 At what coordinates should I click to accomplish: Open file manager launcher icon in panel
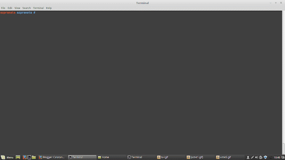pyautogui.click(x=34, y=157)
